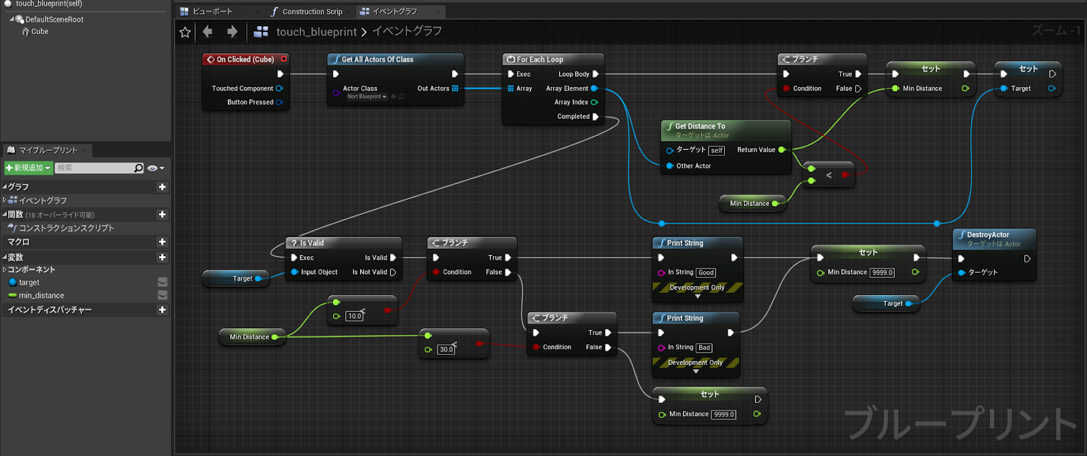Viewport: 1087px width, 456px height.
Task: Collapse the 関数 section
Action: point(5,214)
